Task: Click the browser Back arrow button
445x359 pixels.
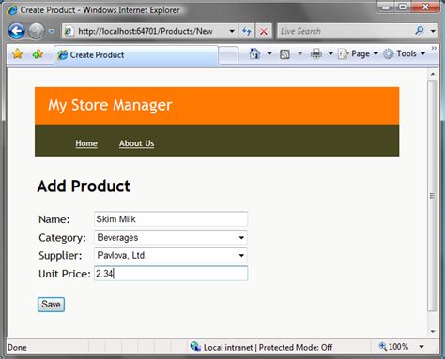Action: tap(16, 31)
